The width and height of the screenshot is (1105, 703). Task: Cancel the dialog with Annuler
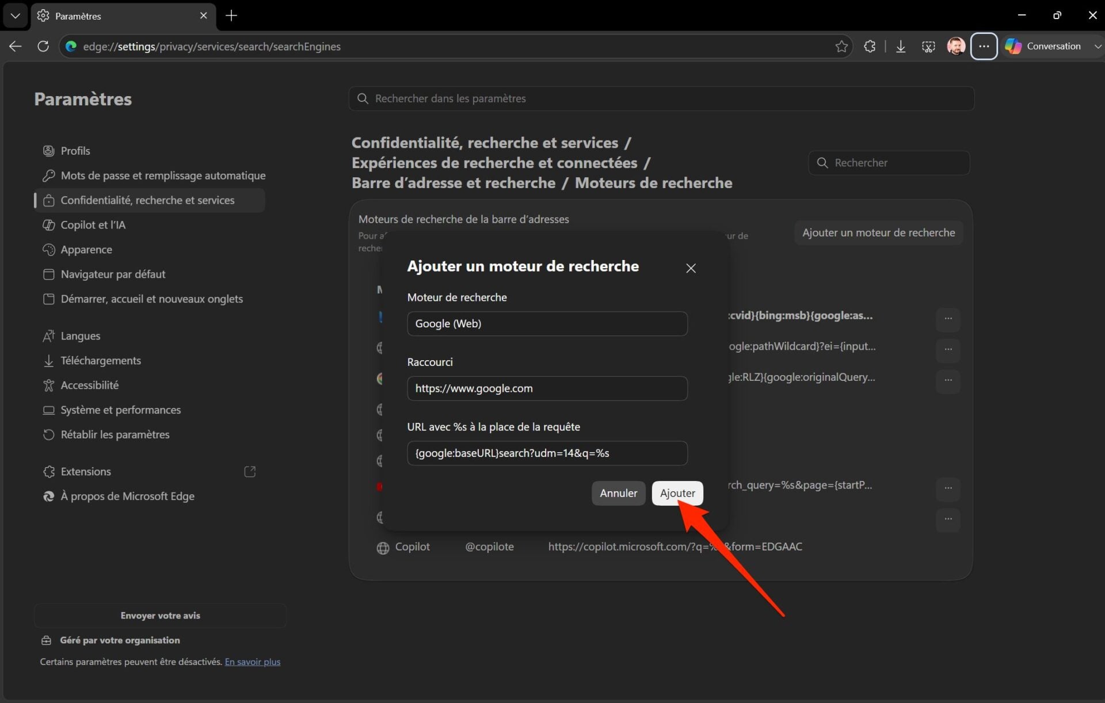pyautogui.click(x=618, y=494)
